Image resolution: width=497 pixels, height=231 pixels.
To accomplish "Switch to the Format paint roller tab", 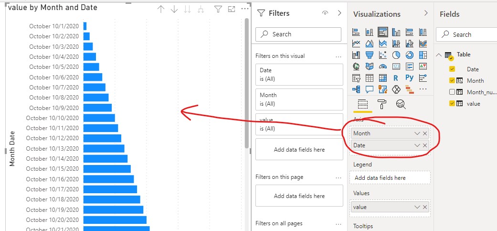I will (382, 104).
